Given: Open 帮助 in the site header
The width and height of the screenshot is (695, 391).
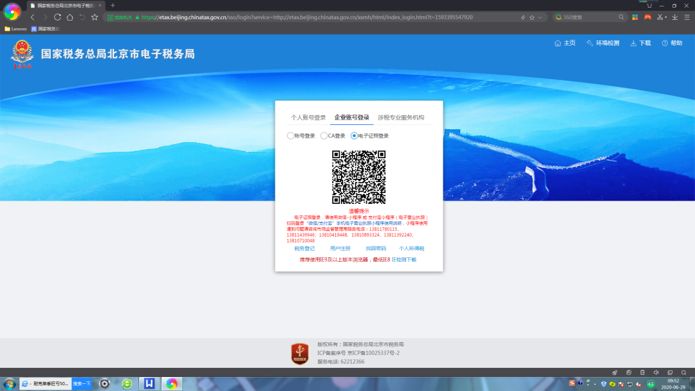Looking at the screenshot, I should [672, 43].
